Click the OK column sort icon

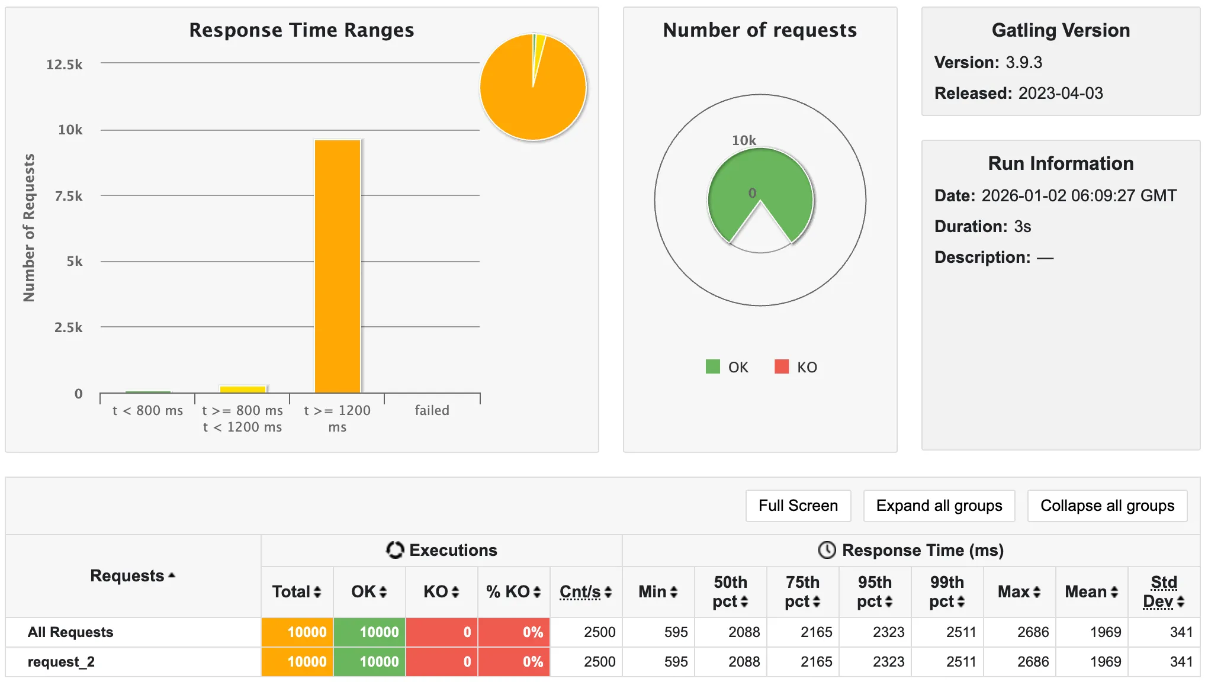pos(383,592)
